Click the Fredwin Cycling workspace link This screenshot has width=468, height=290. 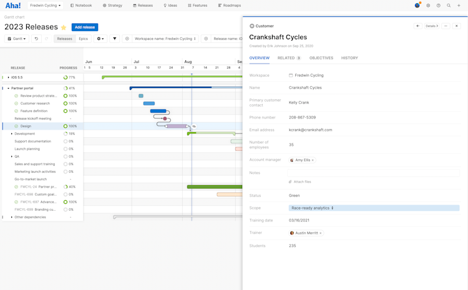click(309, 75)
